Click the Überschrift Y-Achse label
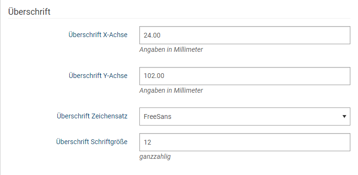This screenshot has width=358, height=175. coord(98,75)
